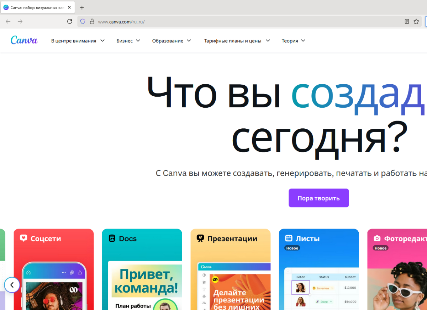The height and width of the screenshot is (310, 427).
Task: Open the Docs card
Action: [x=142, y=269]
